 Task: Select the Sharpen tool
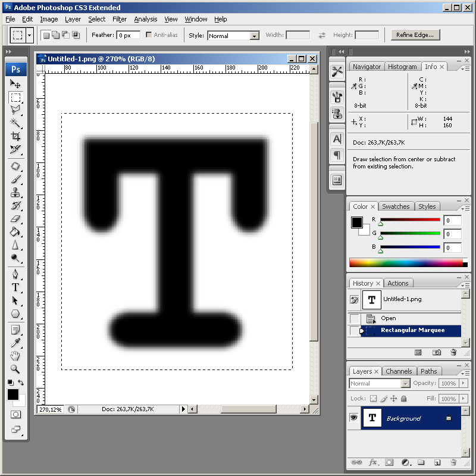[15, 245]
